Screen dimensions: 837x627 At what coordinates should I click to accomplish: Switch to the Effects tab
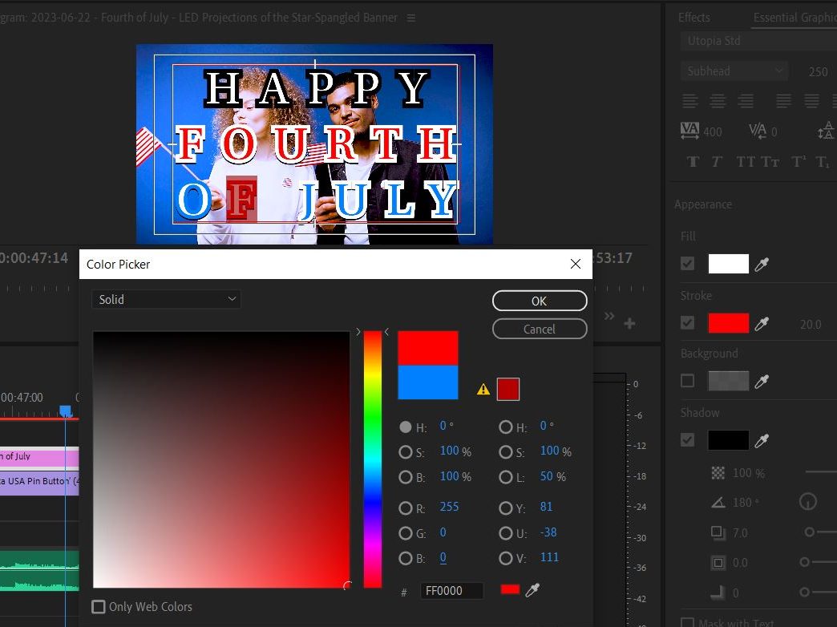tap(694, 17)
